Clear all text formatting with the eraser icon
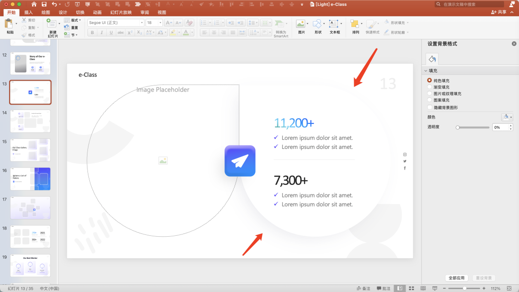 [189, 23]
